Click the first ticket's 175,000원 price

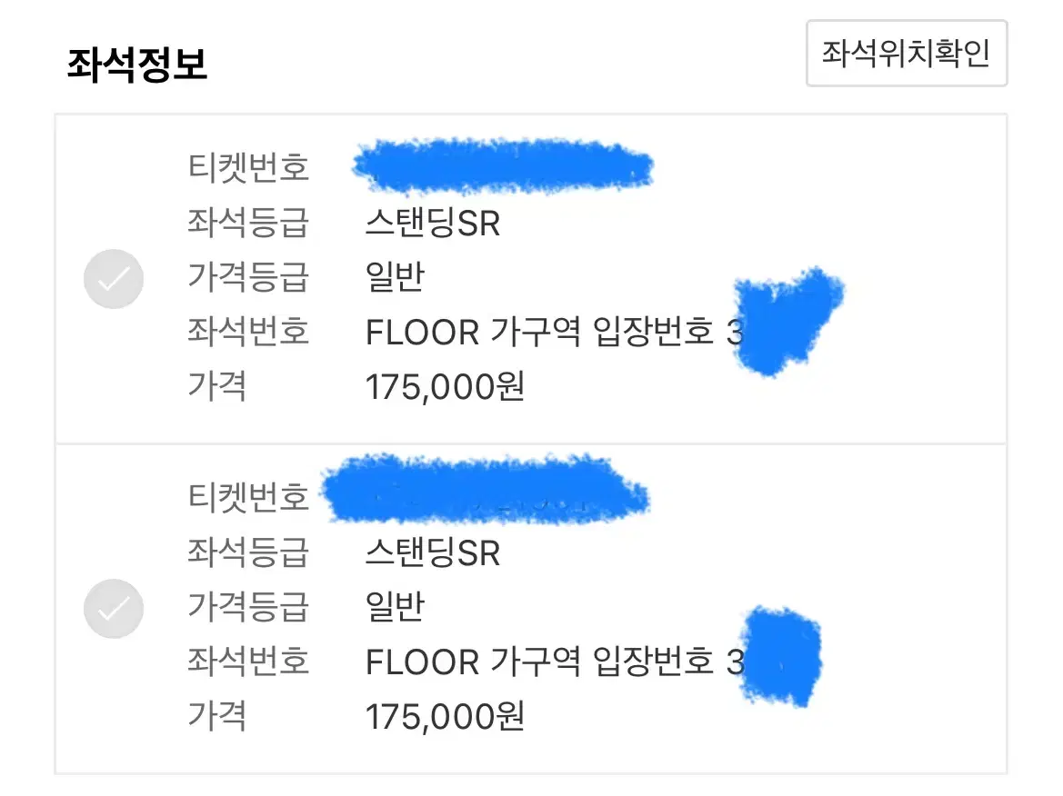point(445,387)
